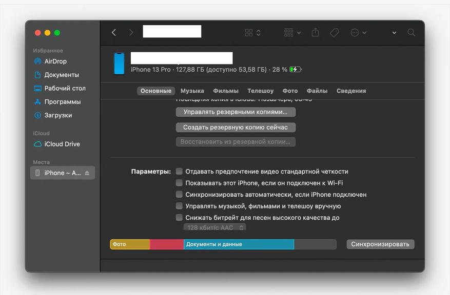Screen dimensions: 450x295
Task: Open the 128 кбит/с AAC bitrate dropdown
Action: point(214,227)
